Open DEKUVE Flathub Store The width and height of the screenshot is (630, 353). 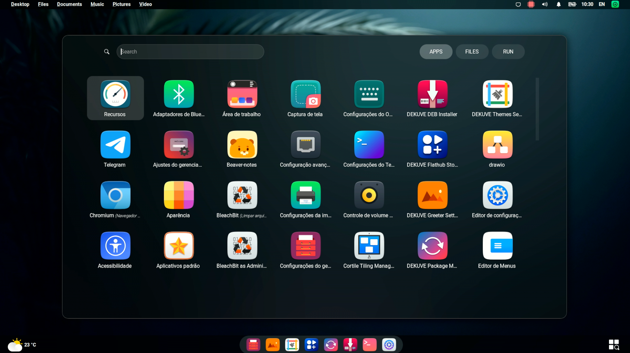coord(432,149)
